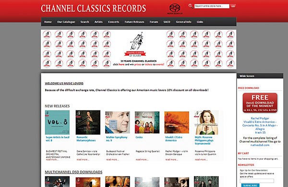Focus the newsletter email input field
288x187 pixels.
click(257, 181)
